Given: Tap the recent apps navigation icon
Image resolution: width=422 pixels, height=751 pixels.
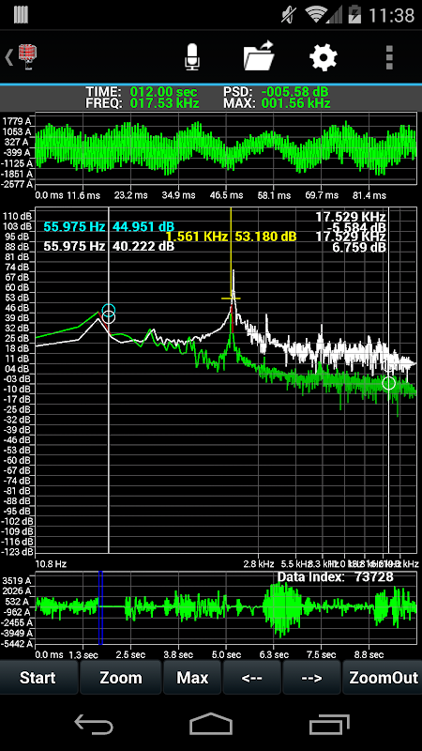Looking at the screenshot, I should [328, 724].
